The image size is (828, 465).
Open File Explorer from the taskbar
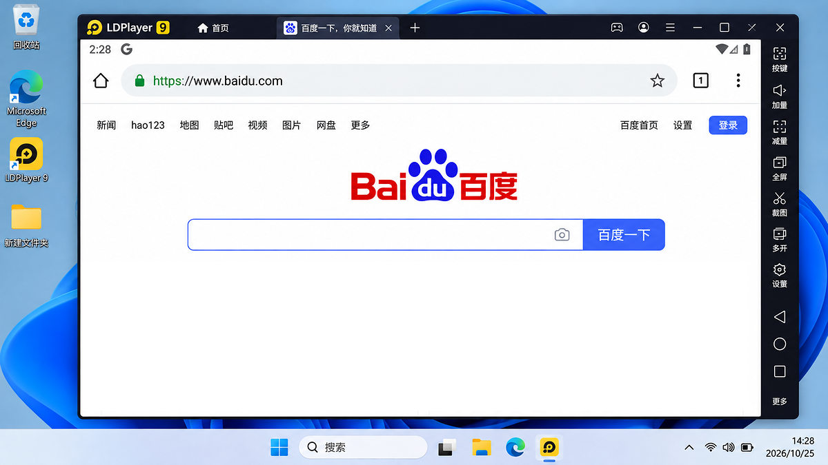(481, 447)
